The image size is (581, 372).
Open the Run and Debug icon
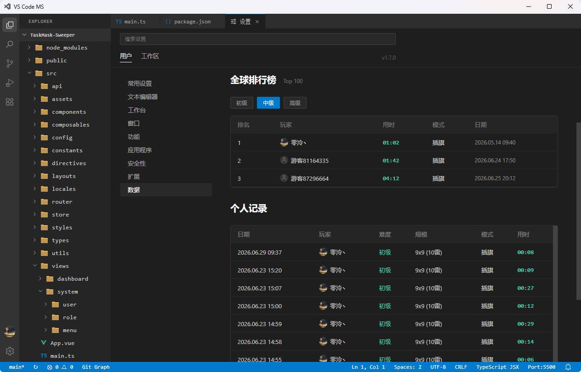[10, 83]
